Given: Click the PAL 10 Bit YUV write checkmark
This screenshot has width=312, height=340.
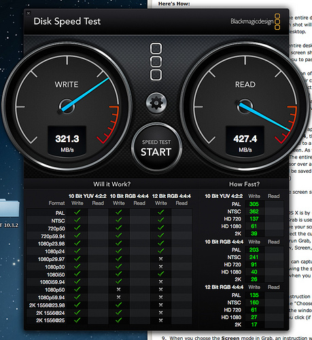Looking at the screenshot, I should 77,212.
